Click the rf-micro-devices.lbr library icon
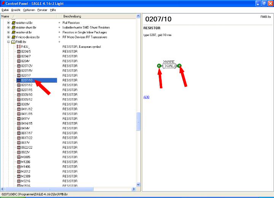The width and height of the screenshot is (274, 198). pyautogui.click(x=13, y=37)
